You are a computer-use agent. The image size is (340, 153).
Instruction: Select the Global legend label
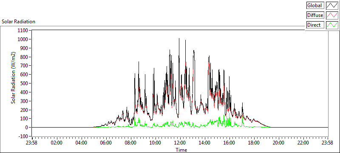tap(315, 6)
